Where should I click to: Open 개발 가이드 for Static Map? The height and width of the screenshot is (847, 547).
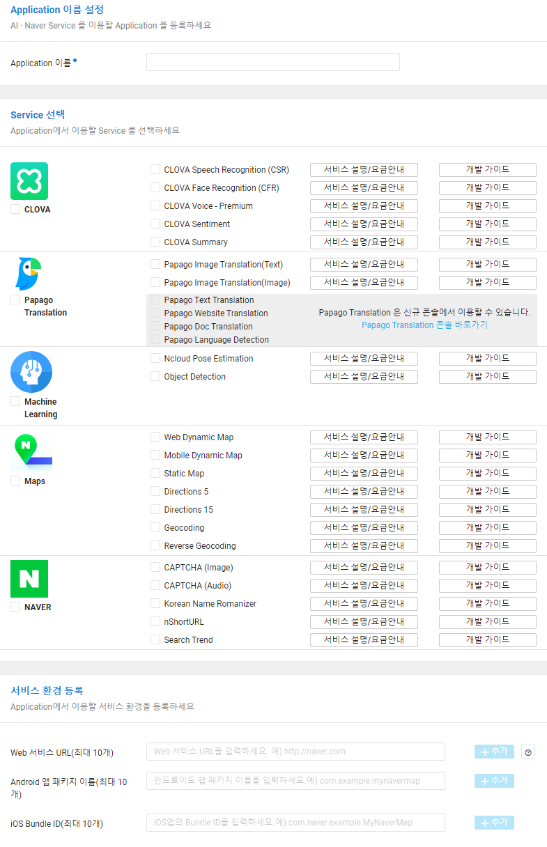coord(488,473)
